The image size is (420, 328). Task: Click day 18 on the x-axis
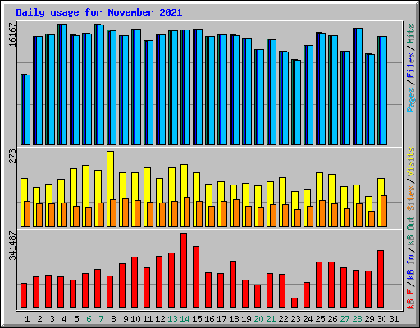[x=234, y=319]
